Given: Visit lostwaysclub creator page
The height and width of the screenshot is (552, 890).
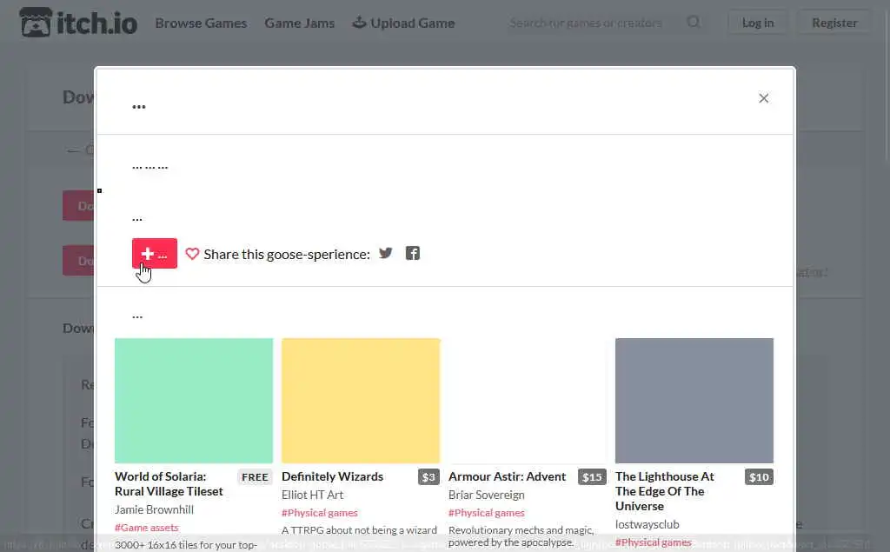Looking at the screenshot, I should (x=647, y=524).
